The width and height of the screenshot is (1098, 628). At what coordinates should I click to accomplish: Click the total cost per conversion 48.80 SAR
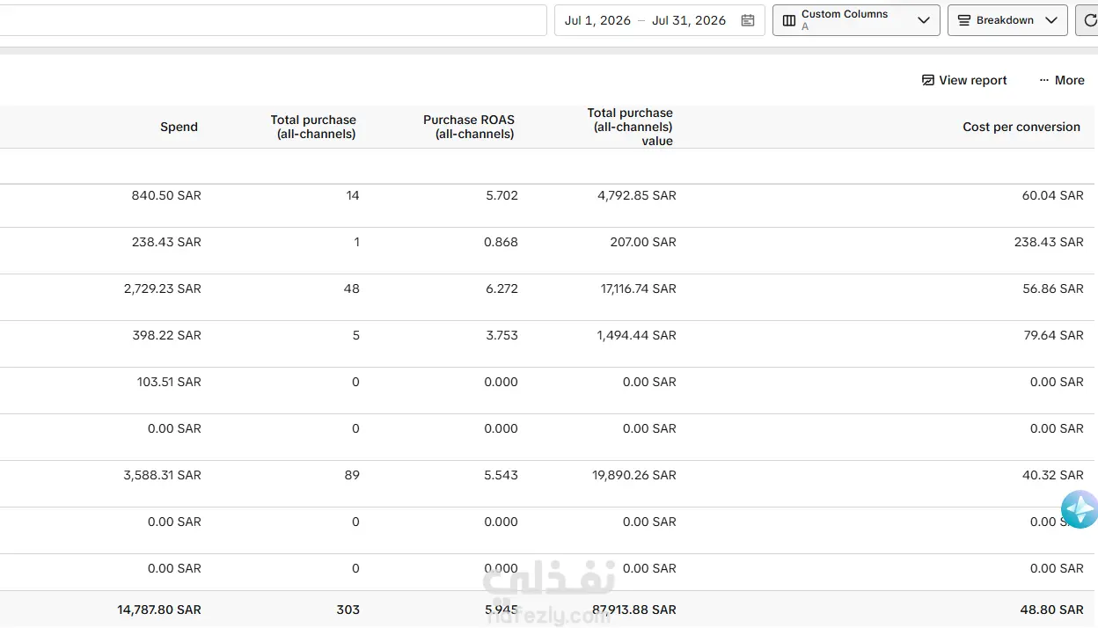pos(1053,610)
